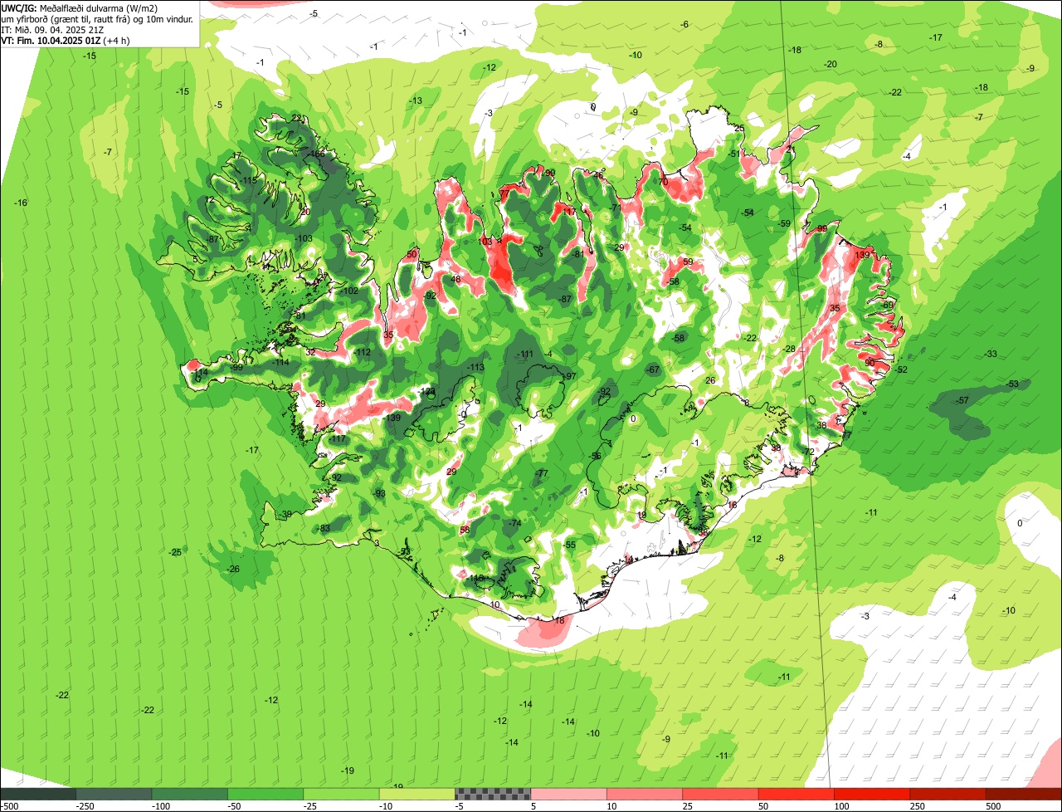Click the '-112' map value

(x=362, y=353)
